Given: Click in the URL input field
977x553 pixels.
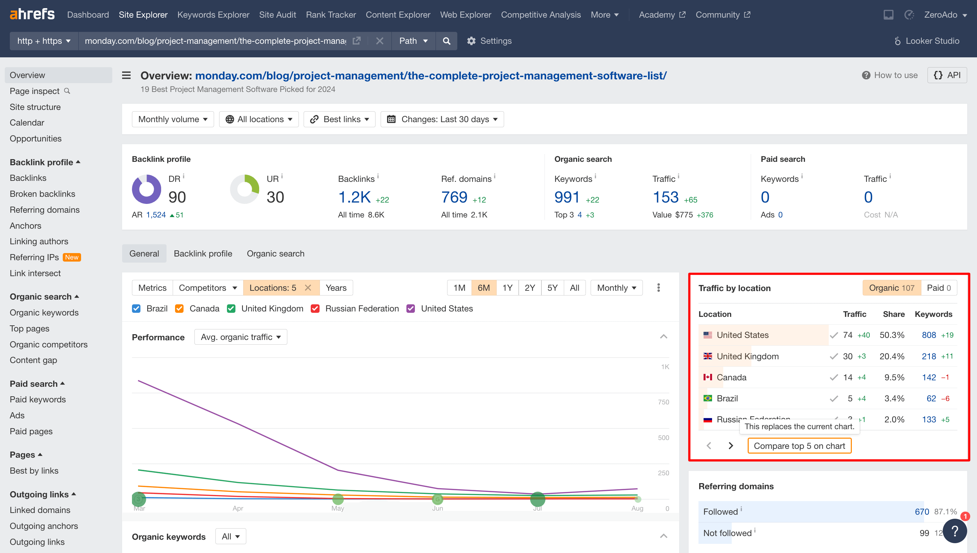Looking at the screenshot, I should click(x=215, y=41).
